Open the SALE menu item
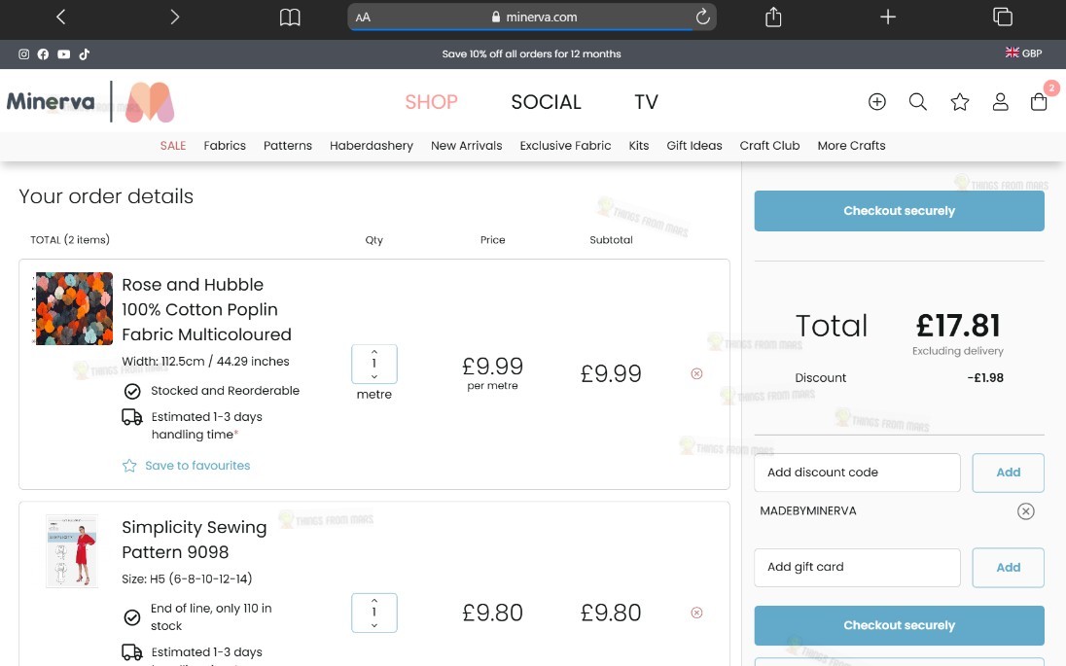The height and width of the screenshot is (666, 1066). coord(173,146)
